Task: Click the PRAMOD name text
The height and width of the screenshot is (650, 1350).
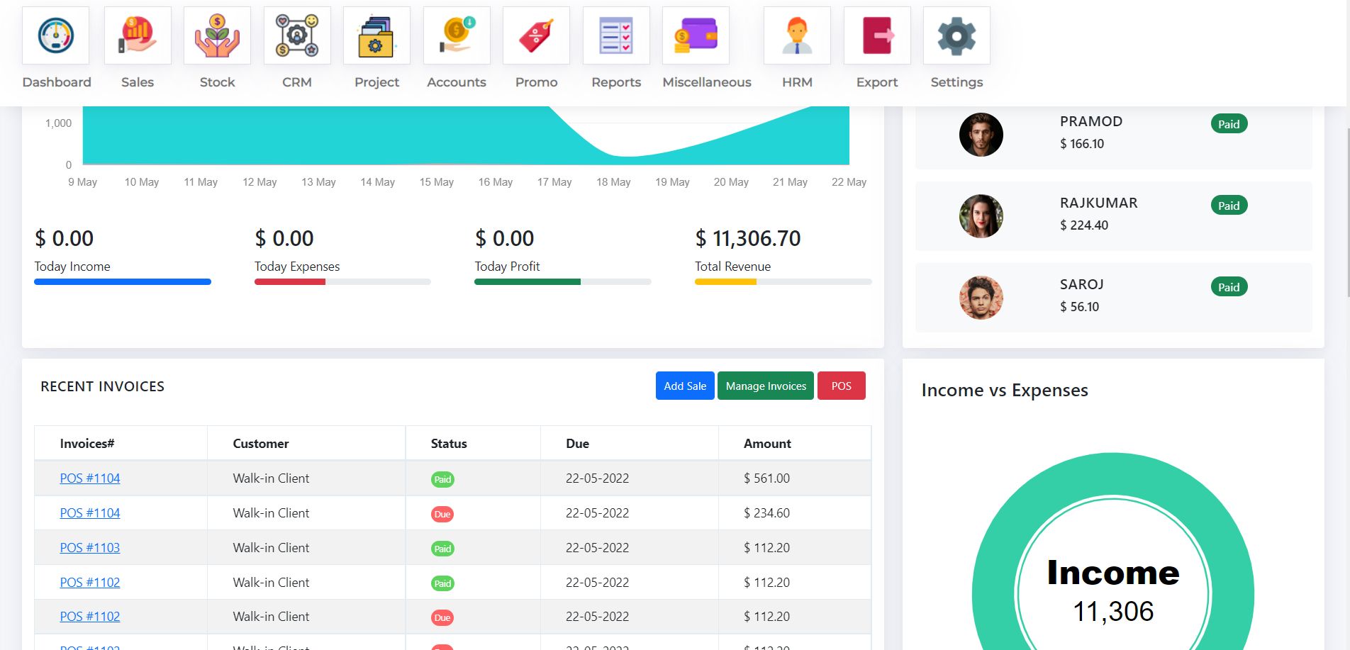Action: (x=1091, y=121)
